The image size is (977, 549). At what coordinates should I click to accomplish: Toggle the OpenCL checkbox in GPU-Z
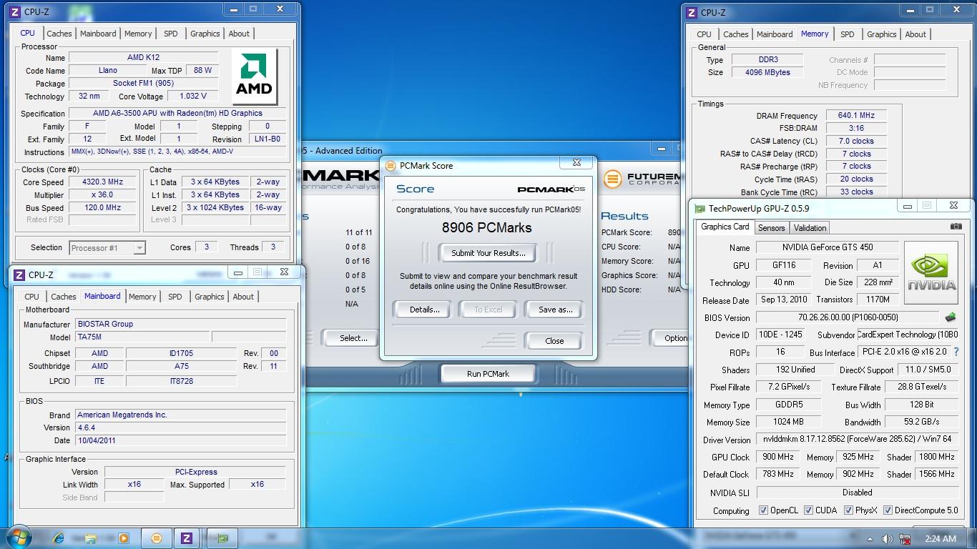coord(764,510)
